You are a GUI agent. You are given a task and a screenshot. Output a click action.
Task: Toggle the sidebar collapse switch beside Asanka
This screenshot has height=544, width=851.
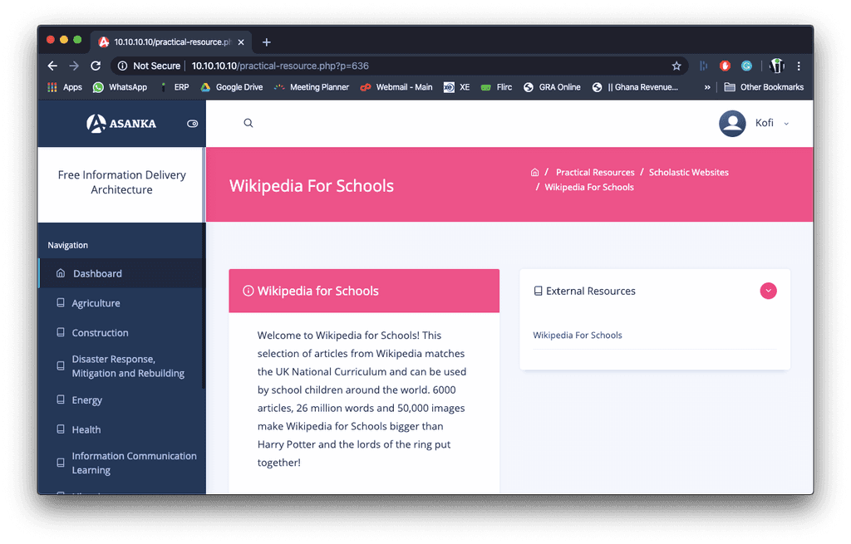pyautogui.click(x=192, y=124)
